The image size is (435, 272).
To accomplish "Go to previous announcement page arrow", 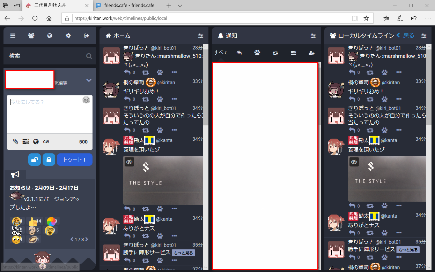I will [x=72, y=239].
